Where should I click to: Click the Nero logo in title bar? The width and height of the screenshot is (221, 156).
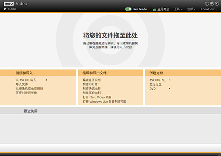(x=8, y=3)
